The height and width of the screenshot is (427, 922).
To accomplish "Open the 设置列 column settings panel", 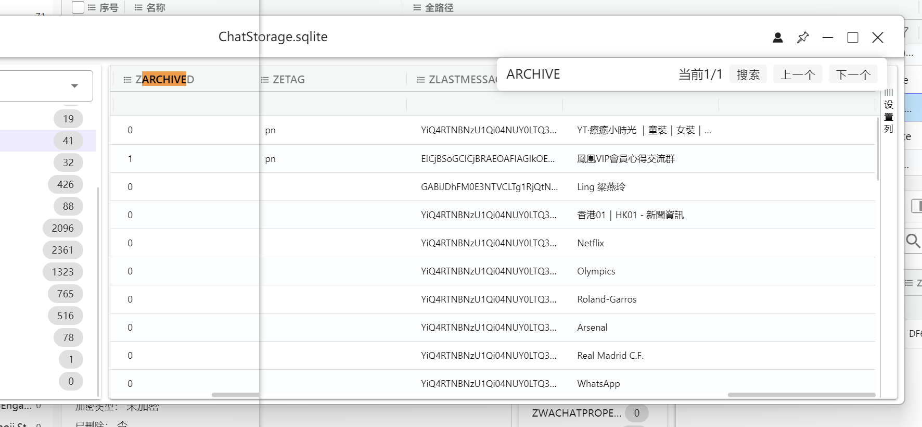I will [x=888, y=111].
